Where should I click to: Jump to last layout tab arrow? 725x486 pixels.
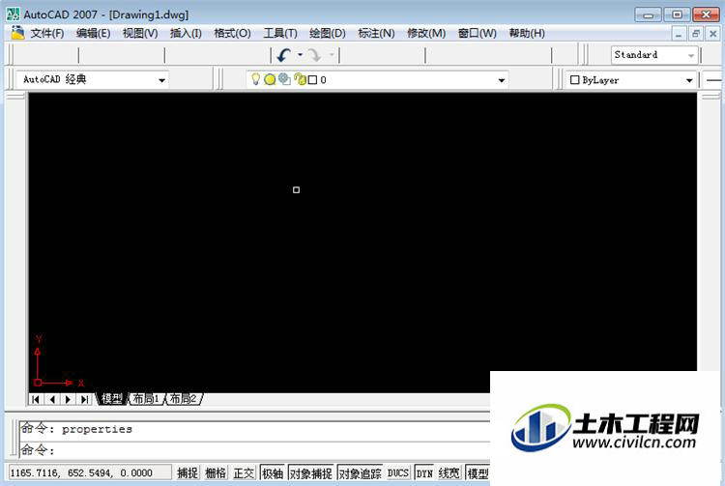coord(84,399)
